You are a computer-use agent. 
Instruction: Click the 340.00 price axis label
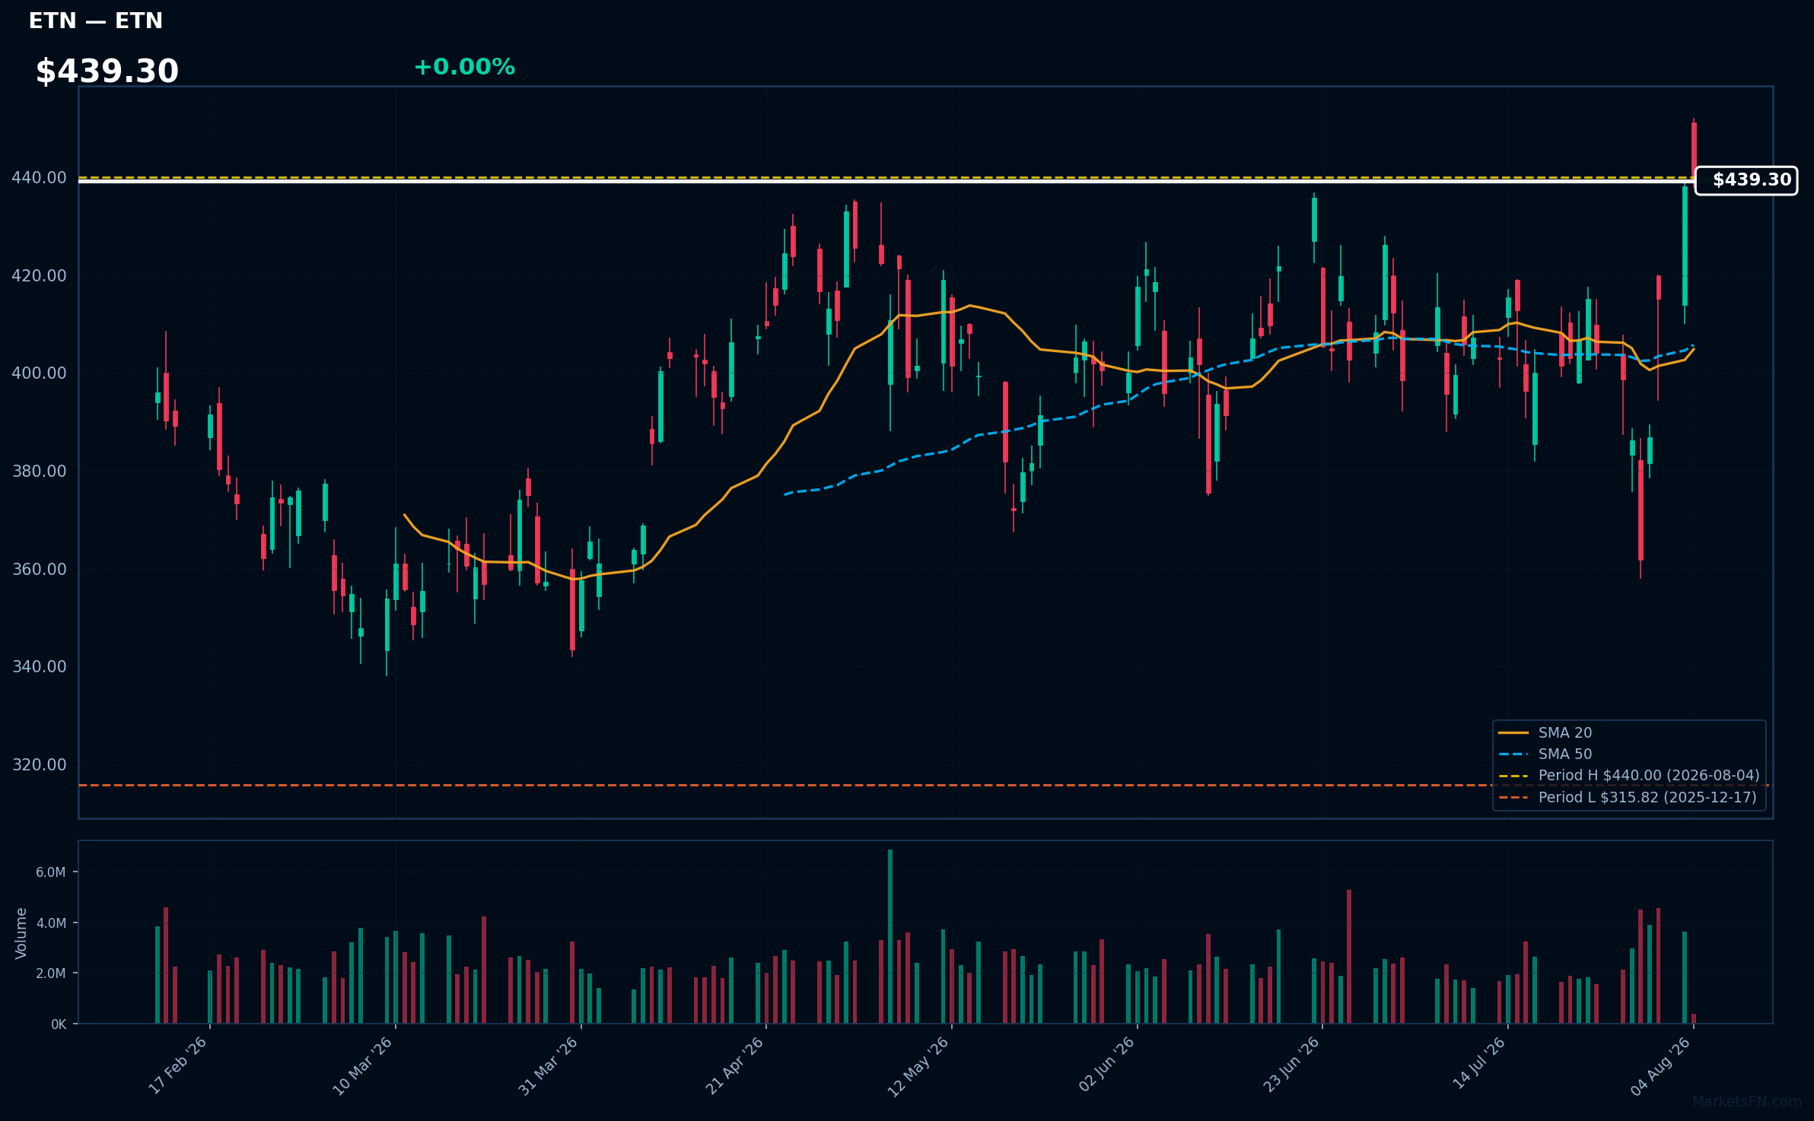coord(40,667)
